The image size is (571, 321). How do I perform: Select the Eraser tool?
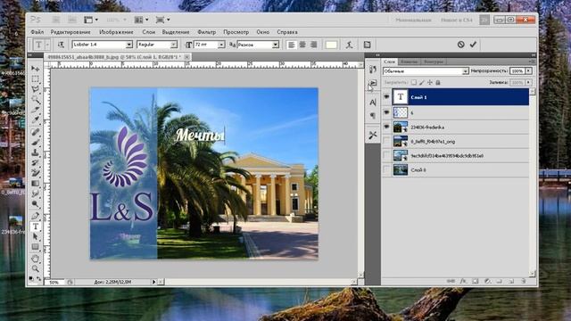tap(36, 172)
